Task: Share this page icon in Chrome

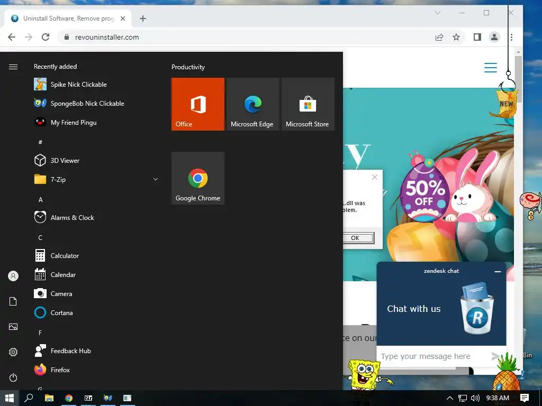Action: pos(439,37)
